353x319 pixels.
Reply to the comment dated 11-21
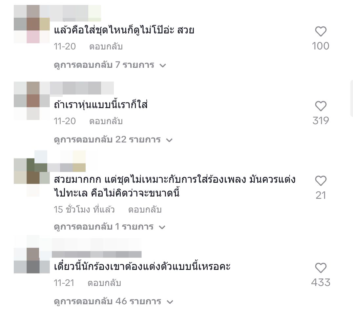pyautogui.click(x=104, y=283)
